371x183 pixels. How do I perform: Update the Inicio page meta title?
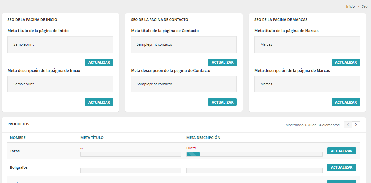[99, 62]
